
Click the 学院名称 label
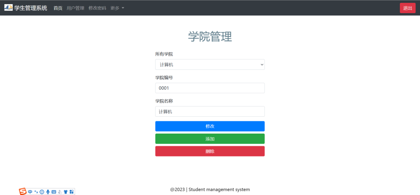click(x=164, y=101)
